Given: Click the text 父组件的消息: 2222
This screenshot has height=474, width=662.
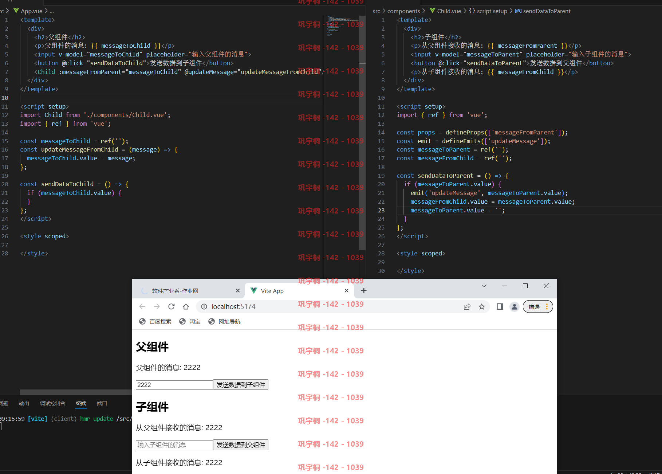Looking at the screenshot, I should point(168,368).
